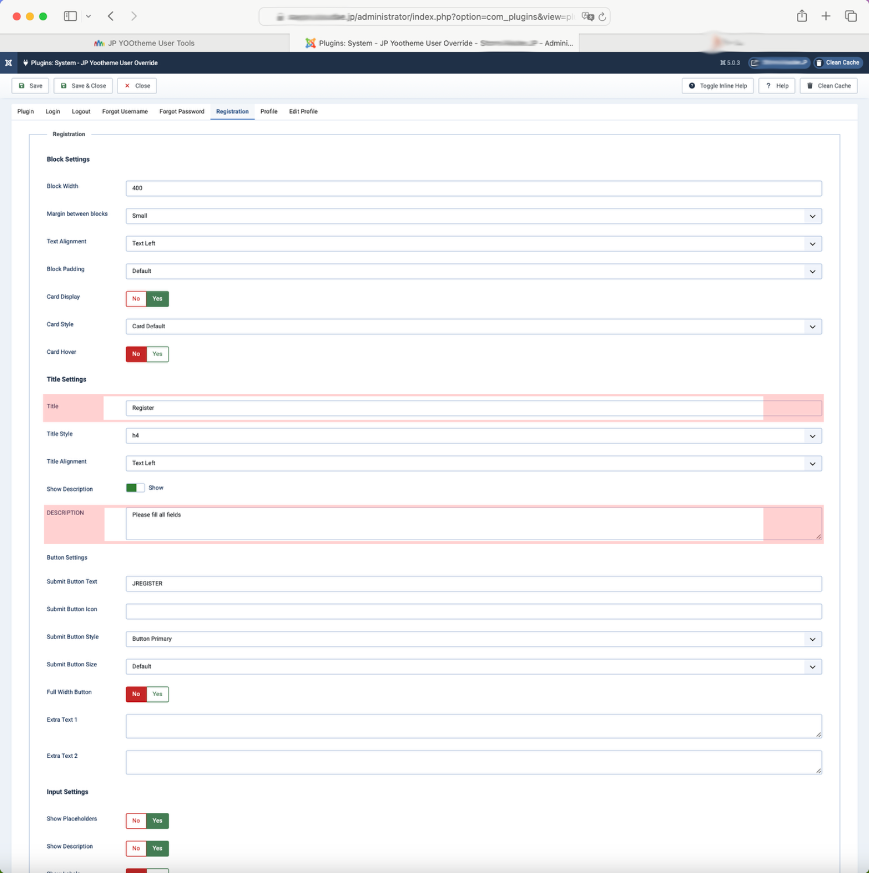Set Card Hover to Yes

158,354
